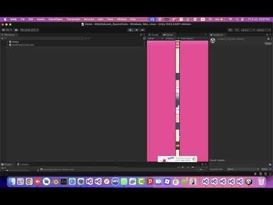Image resolution: width=273 pixels, height=205 pixels.
Task: Switch to the Scene view tab
Action: pos(154,35)
